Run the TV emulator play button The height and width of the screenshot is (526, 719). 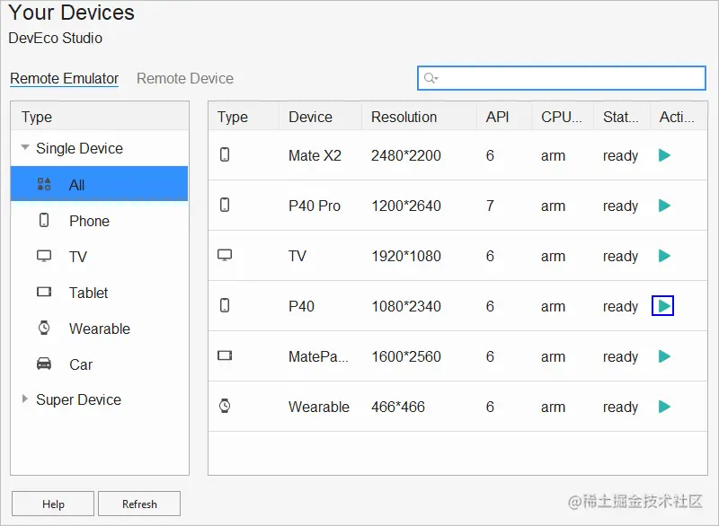coord(664,256)
